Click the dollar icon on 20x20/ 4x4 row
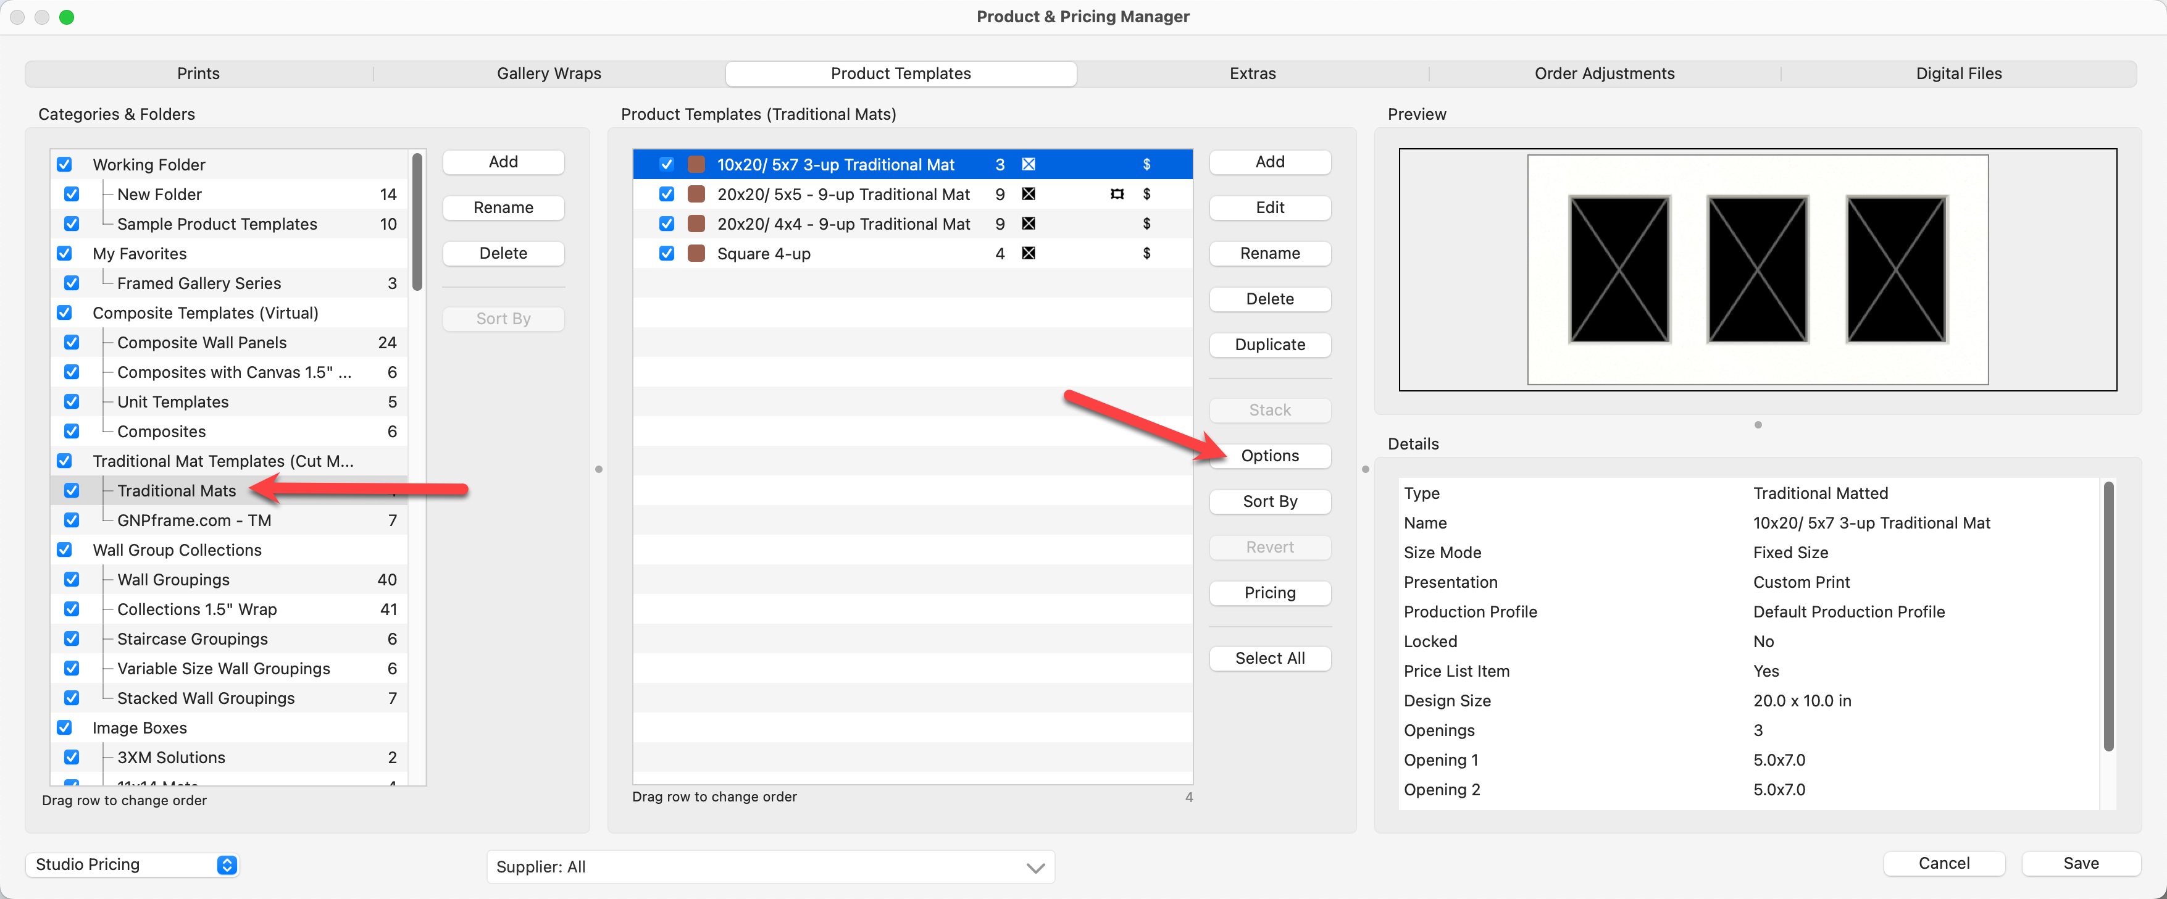The width and height of the screenshot is (2167, 899). tap(1146, 224)
